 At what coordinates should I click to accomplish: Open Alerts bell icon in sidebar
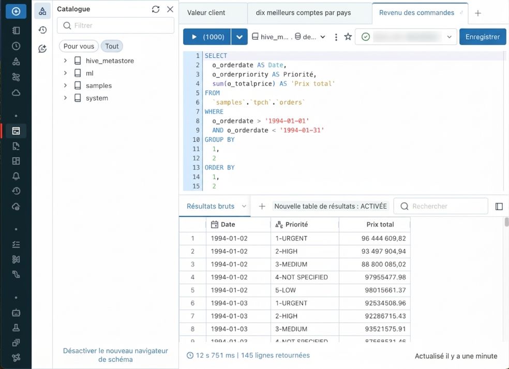pyautogui.click(x=16, y=176)
